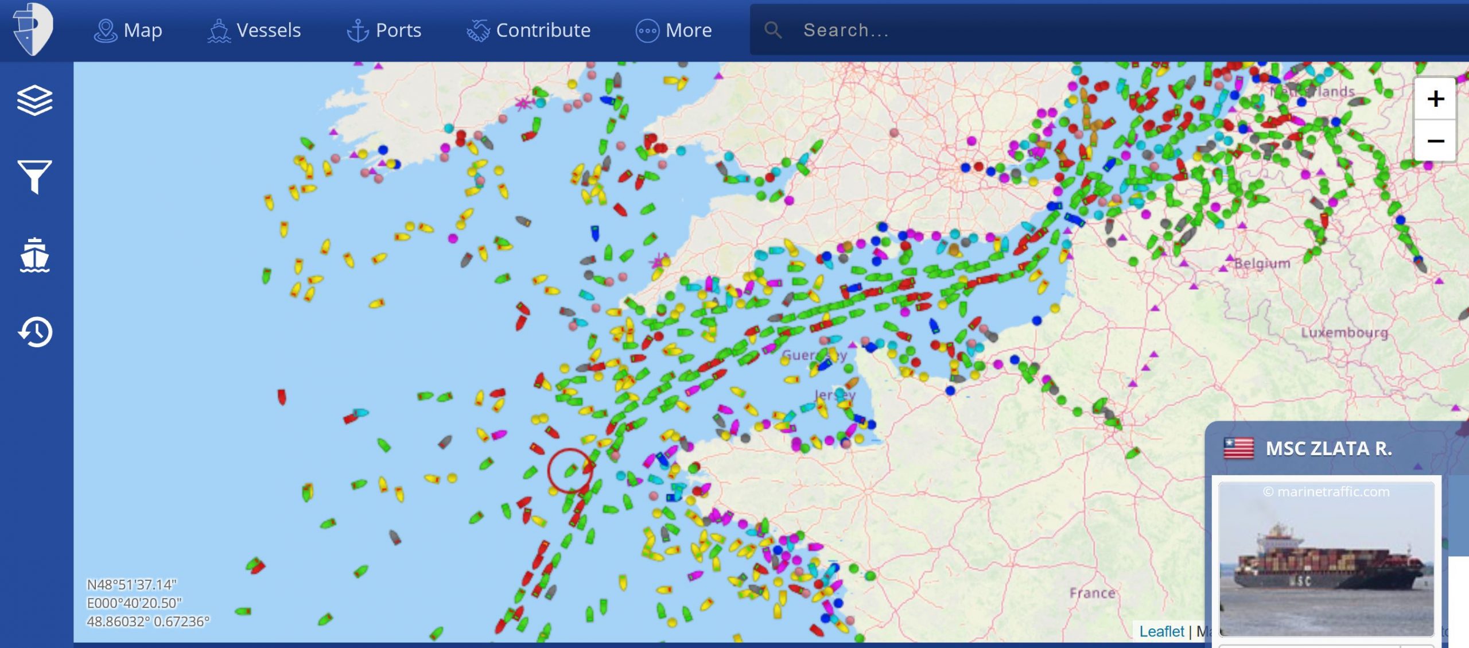
Task: Click the site logo shield icon
Action: [33, 29]
